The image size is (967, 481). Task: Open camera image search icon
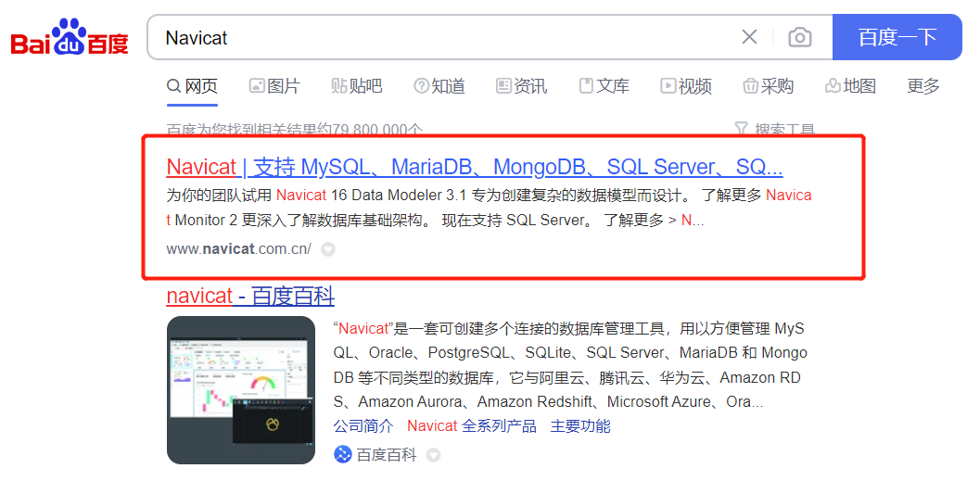click(x=800, y=38)
